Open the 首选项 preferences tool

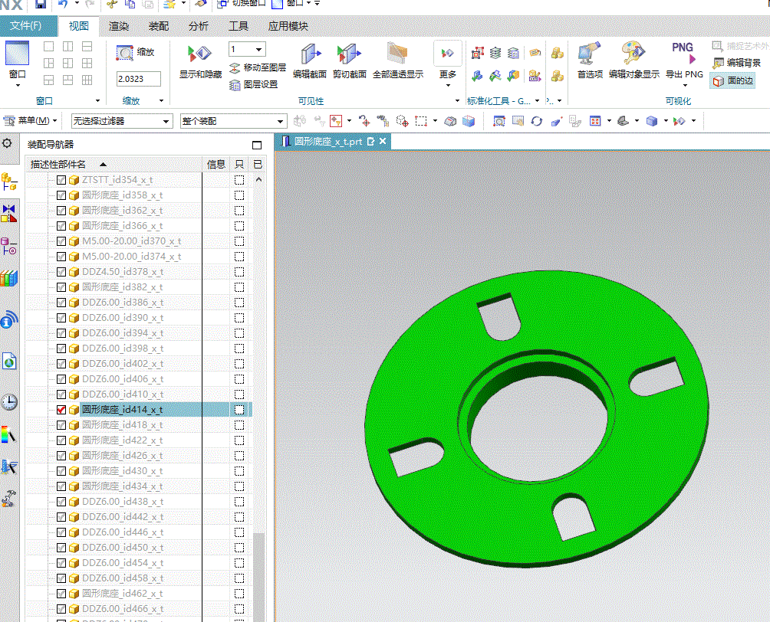(589, 61)
